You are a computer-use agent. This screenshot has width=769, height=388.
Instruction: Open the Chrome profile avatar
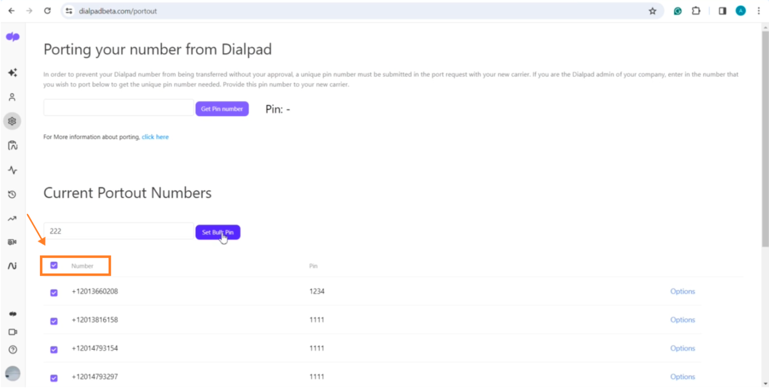[740, 10]
